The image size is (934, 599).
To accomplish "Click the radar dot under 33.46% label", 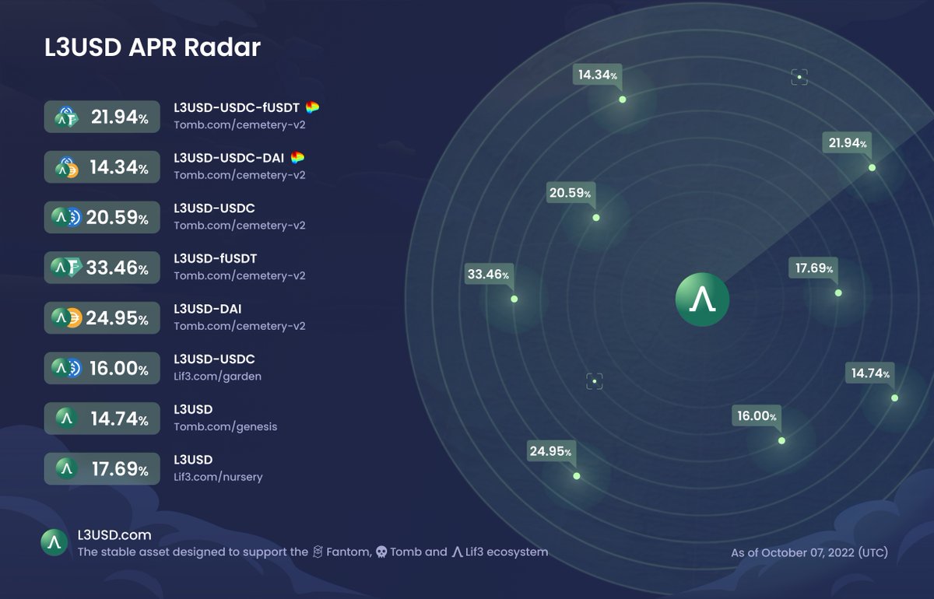I will click(514, 299).
